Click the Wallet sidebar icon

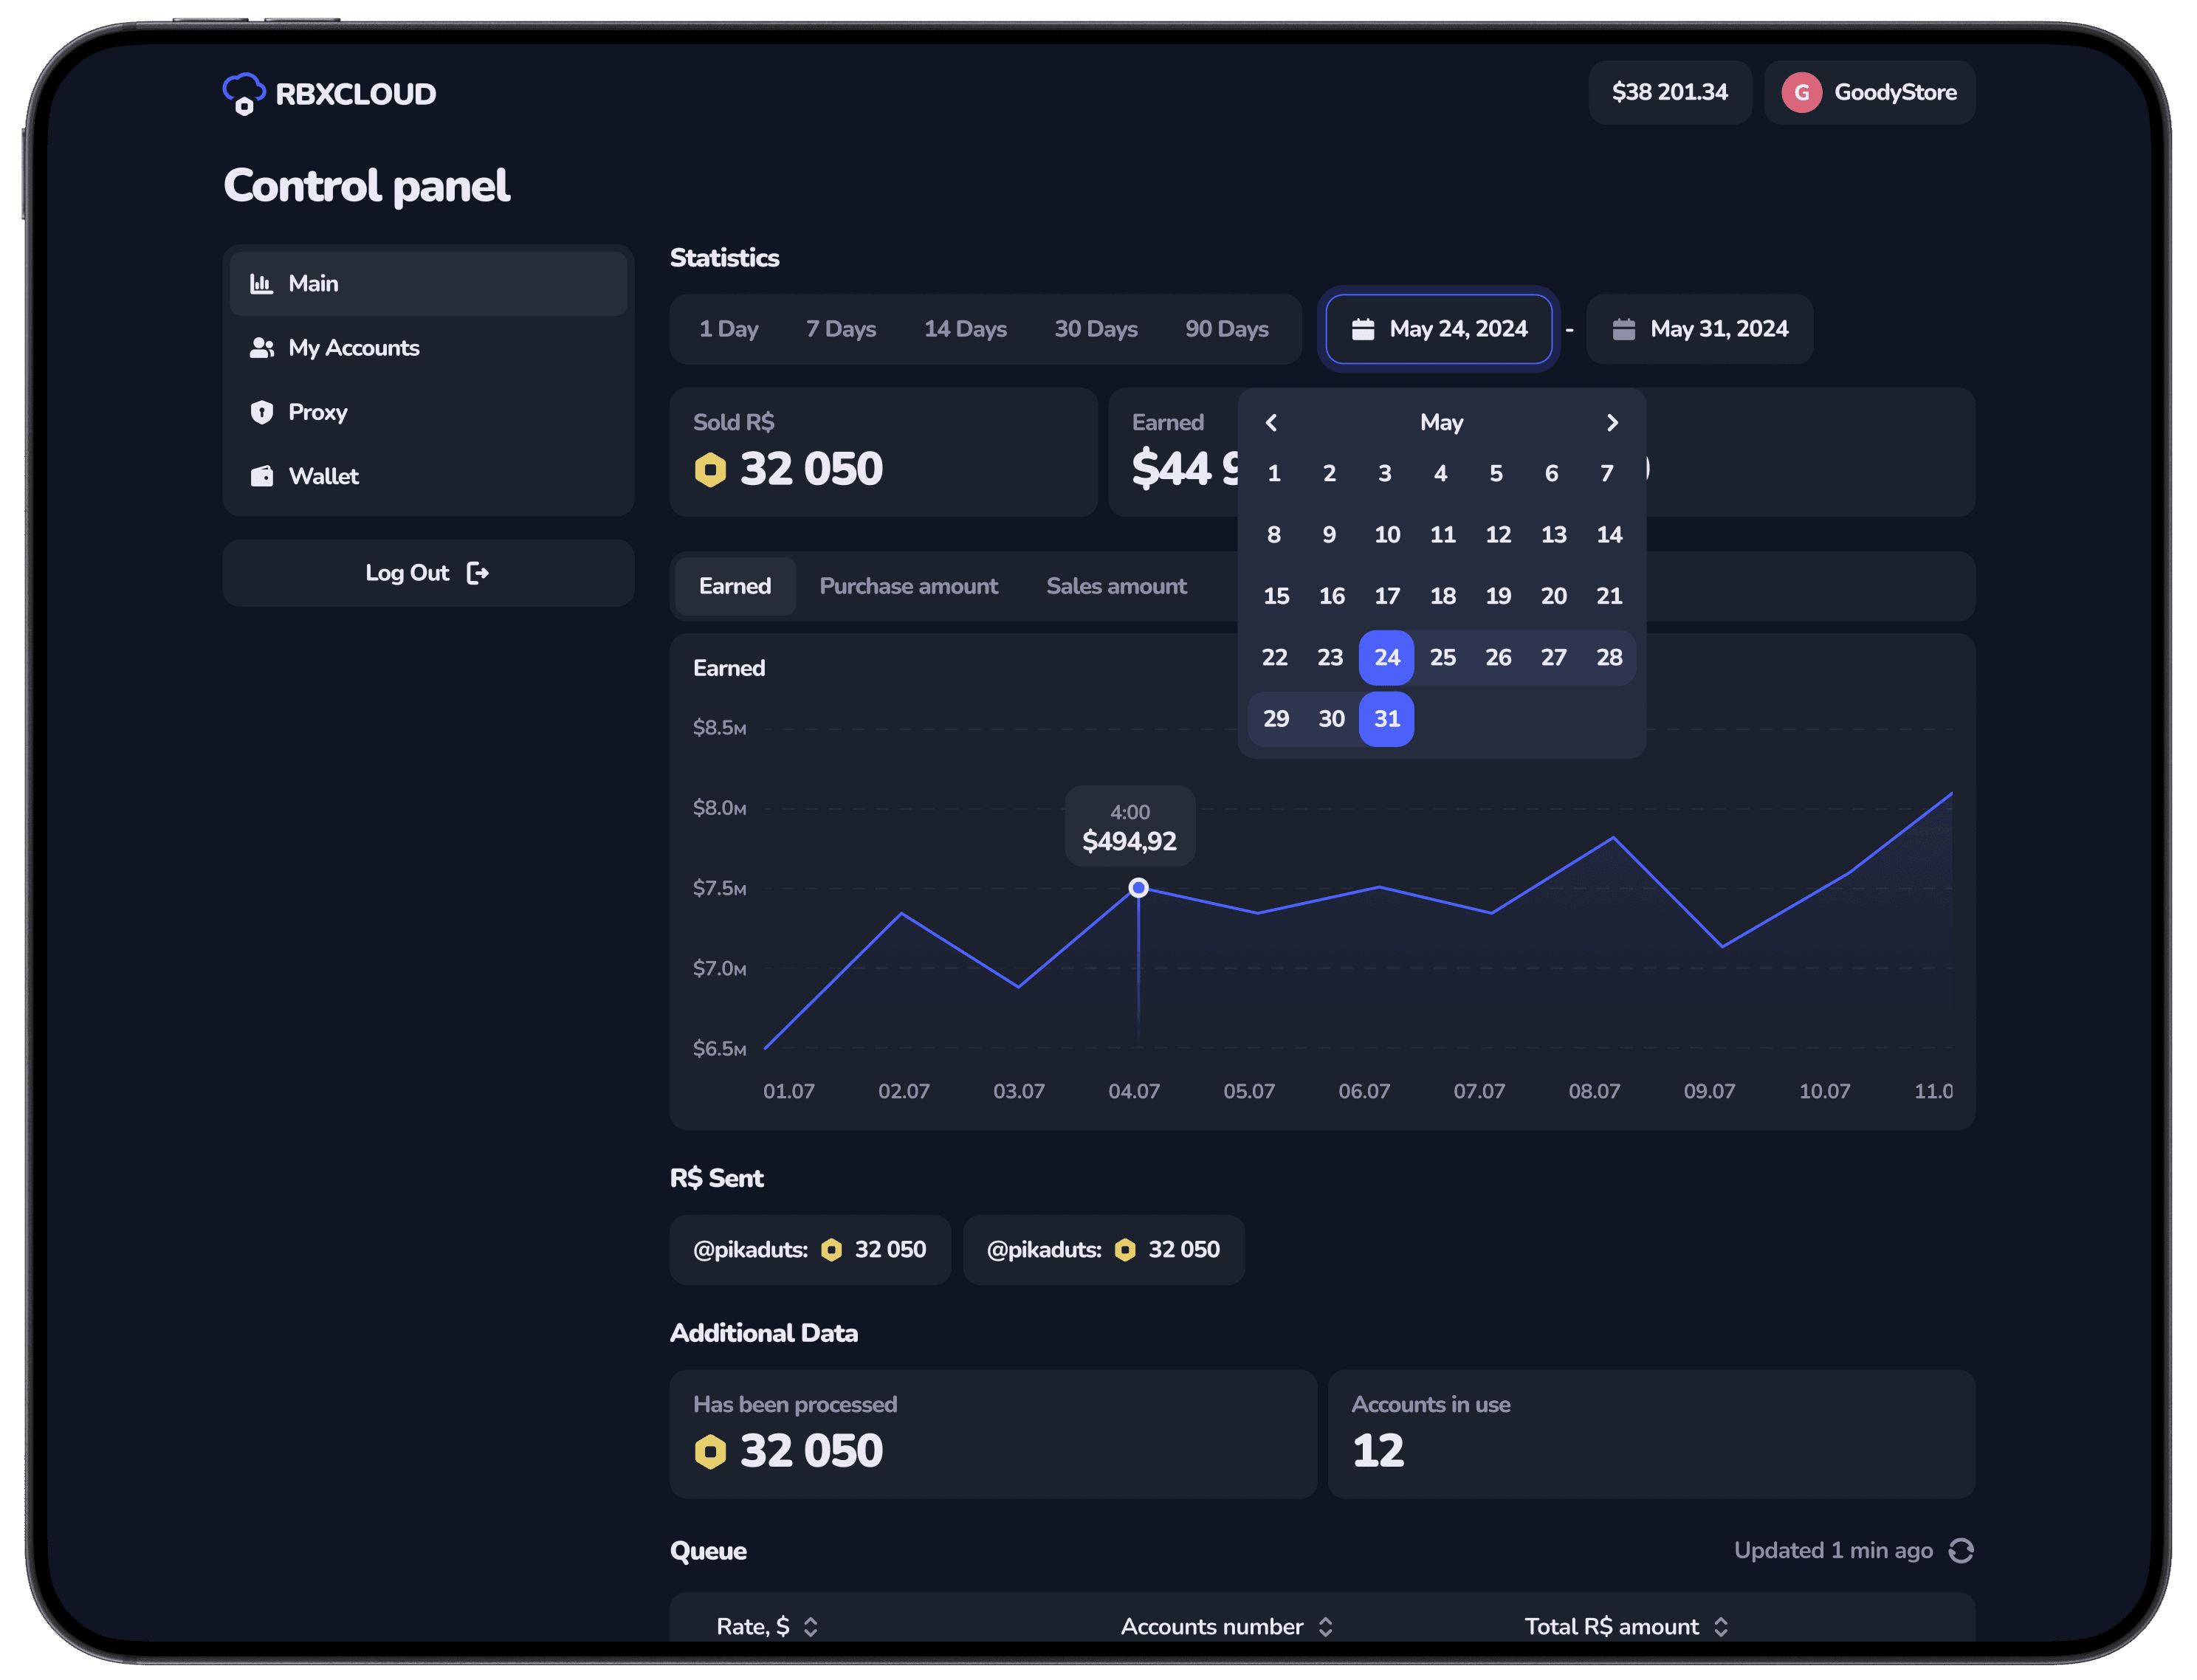[x=262, y=476]
